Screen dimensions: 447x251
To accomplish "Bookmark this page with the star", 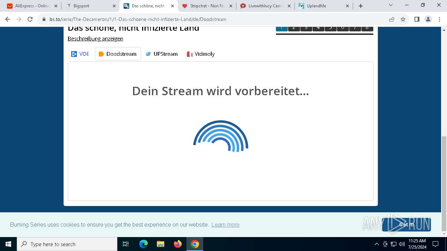I will tap(403, 19).
